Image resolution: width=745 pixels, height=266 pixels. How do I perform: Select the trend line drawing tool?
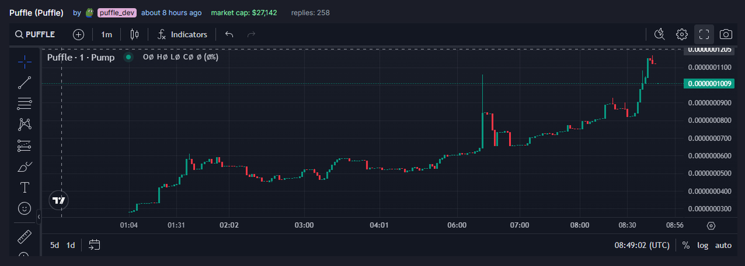[24, 82]
